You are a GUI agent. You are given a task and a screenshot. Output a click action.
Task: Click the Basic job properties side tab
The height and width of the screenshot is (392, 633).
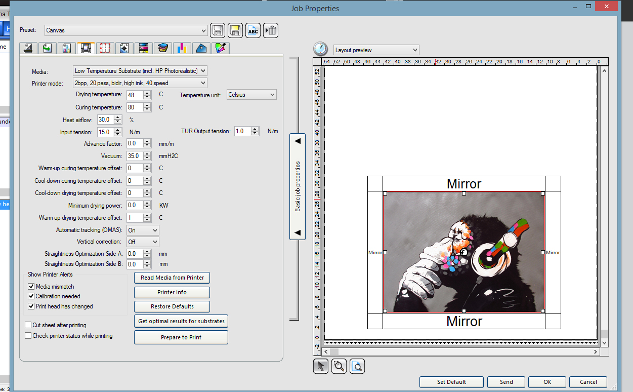[x=298, y=186]
